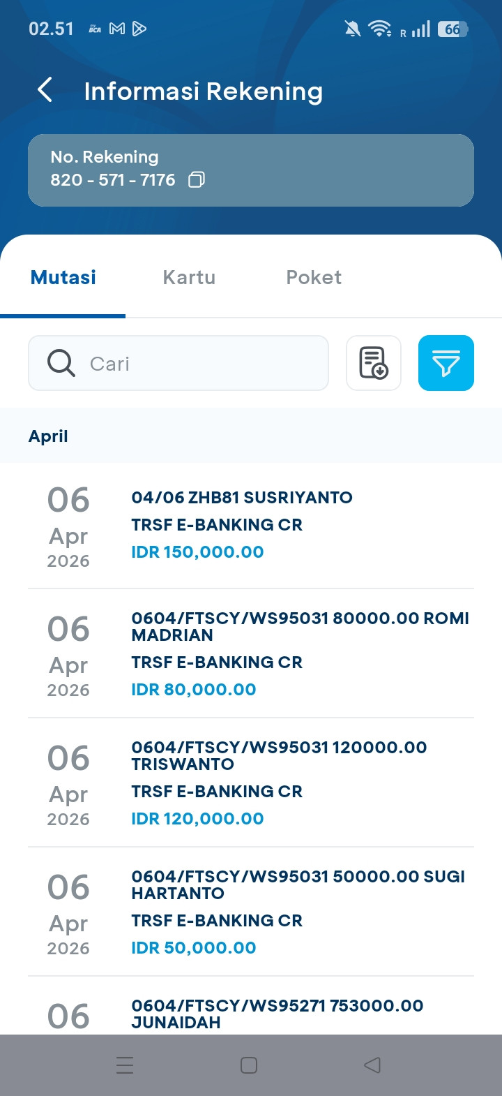The height and width of the screenshot is (1096, 502).
Task: Tap the back arrow beside Informasi Rekening
Action: (x=45, y=90)
